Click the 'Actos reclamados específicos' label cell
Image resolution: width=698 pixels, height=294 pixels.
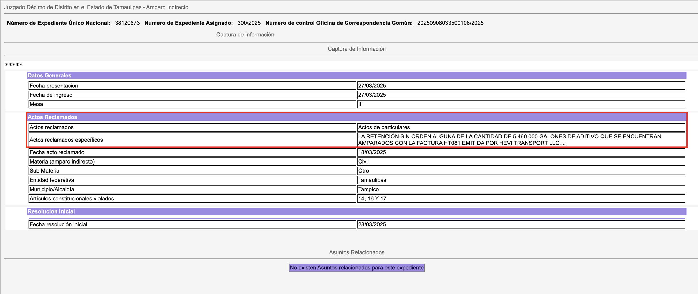(192, 140)
